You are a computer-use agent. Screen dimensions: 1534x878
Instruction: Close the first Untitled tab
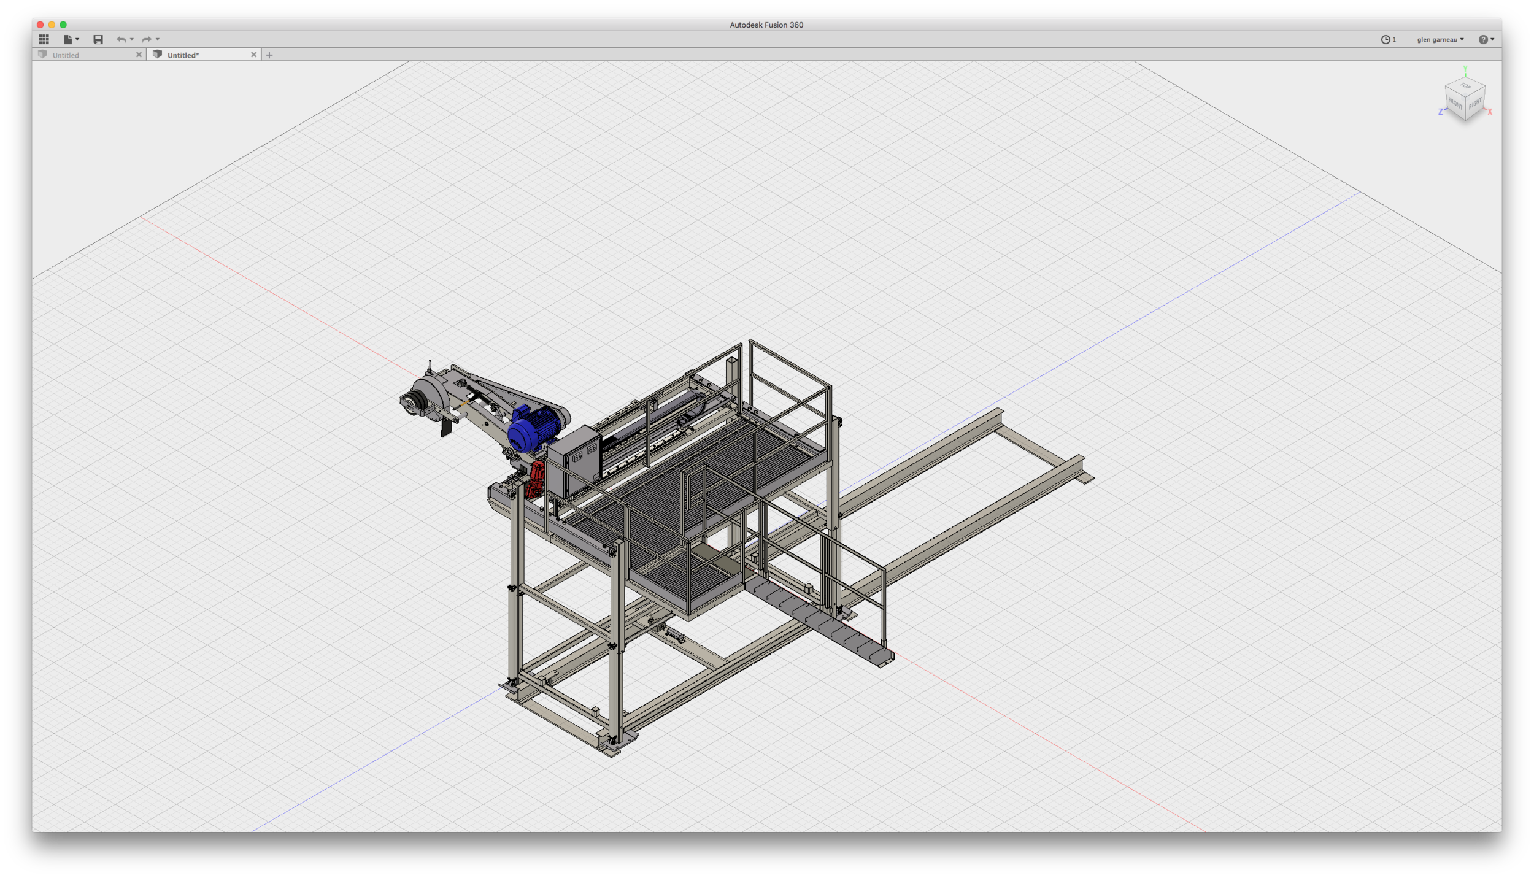click(139, 55)
